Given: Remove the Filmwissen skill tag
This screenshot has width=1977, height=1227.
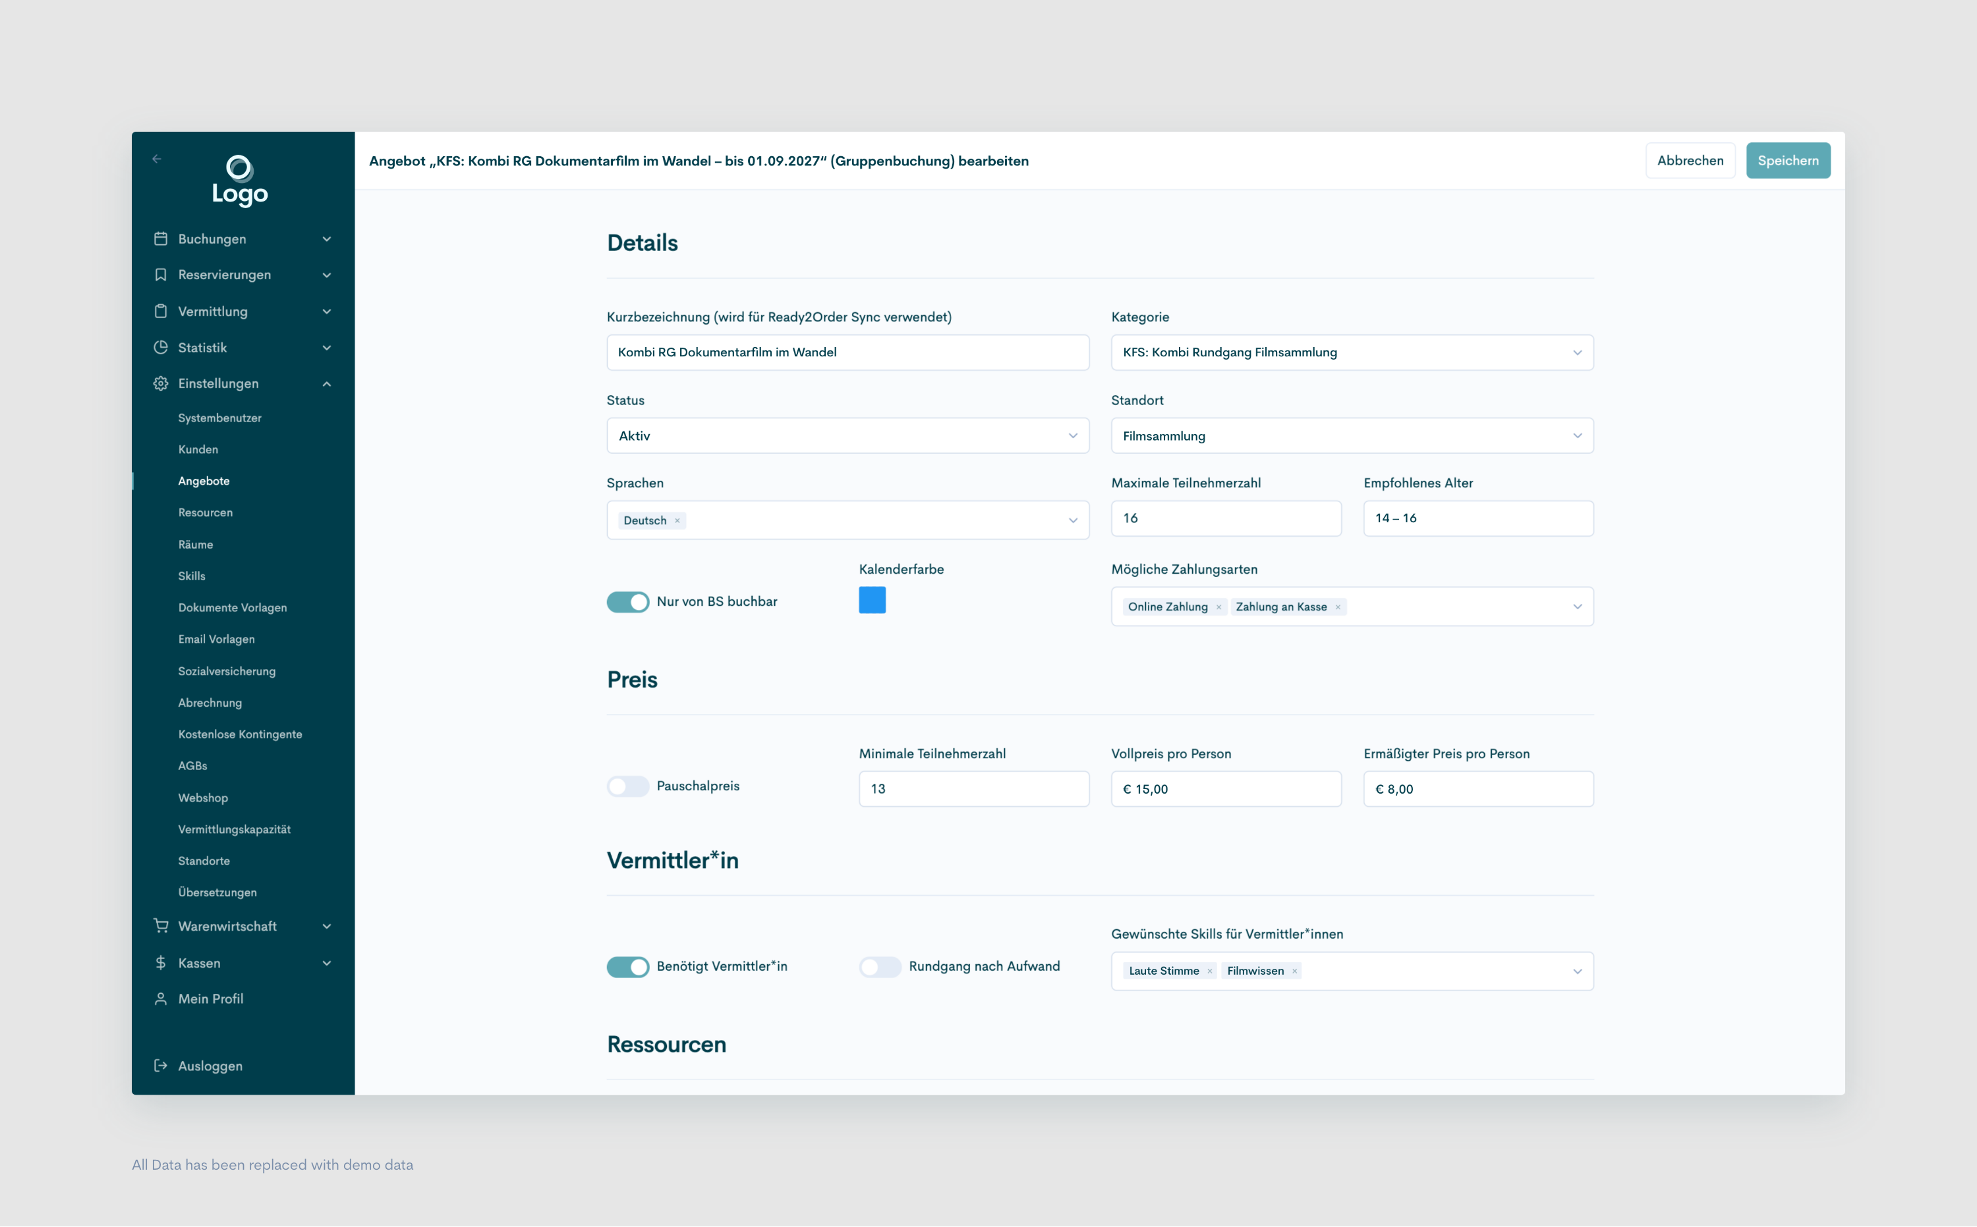Looking at the screenshot, I should [x=1294, y=971].
